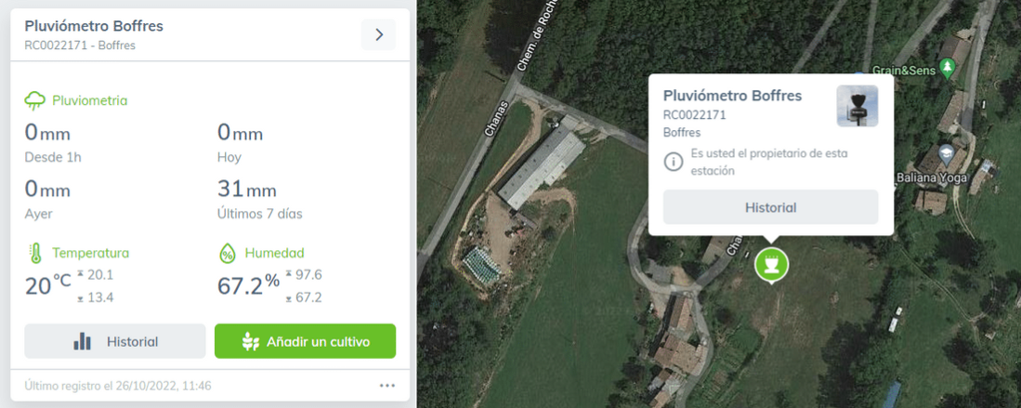
Task: Add a crop with Añadir un cultivo
Action: [x=306, y=341]
